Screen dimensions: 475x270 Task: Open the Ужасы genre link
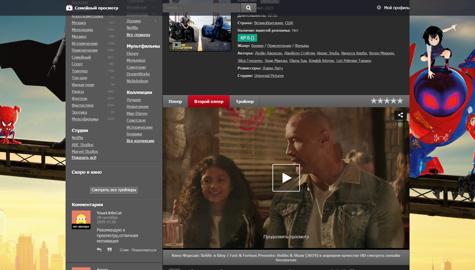click(x=78, y=91)
